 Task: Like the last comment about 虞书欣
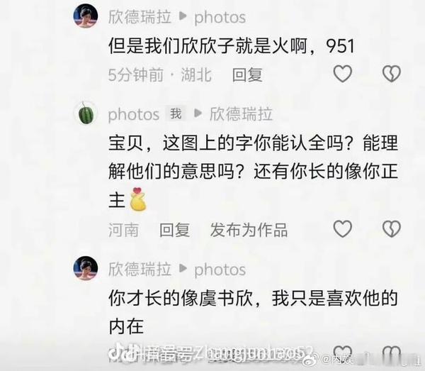(x=343, y=353)
